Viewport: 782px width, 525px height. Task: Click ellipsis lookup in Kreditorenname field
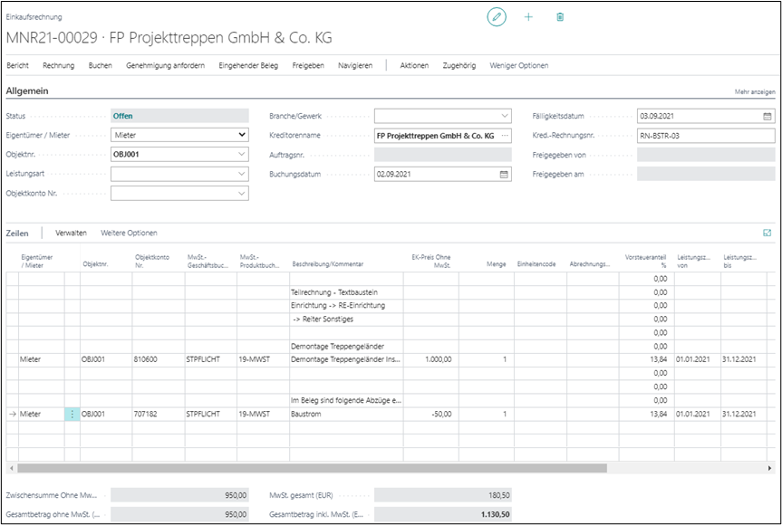pos(504,136)
